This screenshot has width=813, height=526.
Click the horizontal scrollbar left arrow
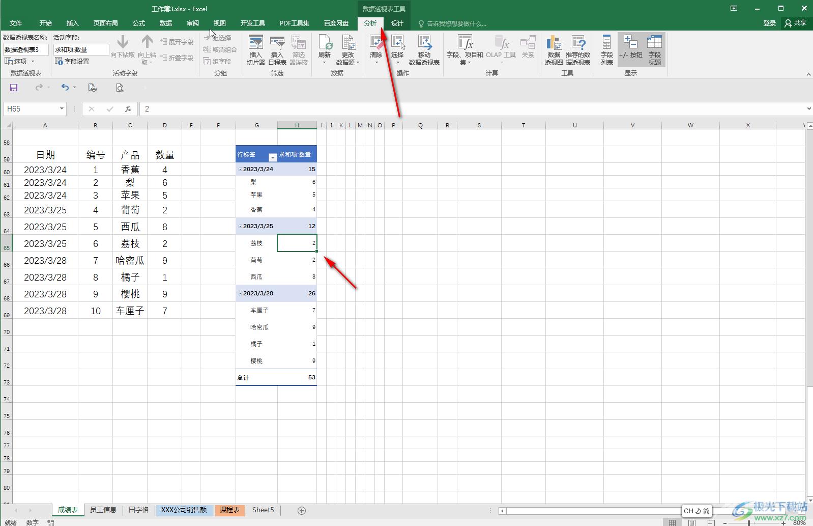tap(502, 511)
